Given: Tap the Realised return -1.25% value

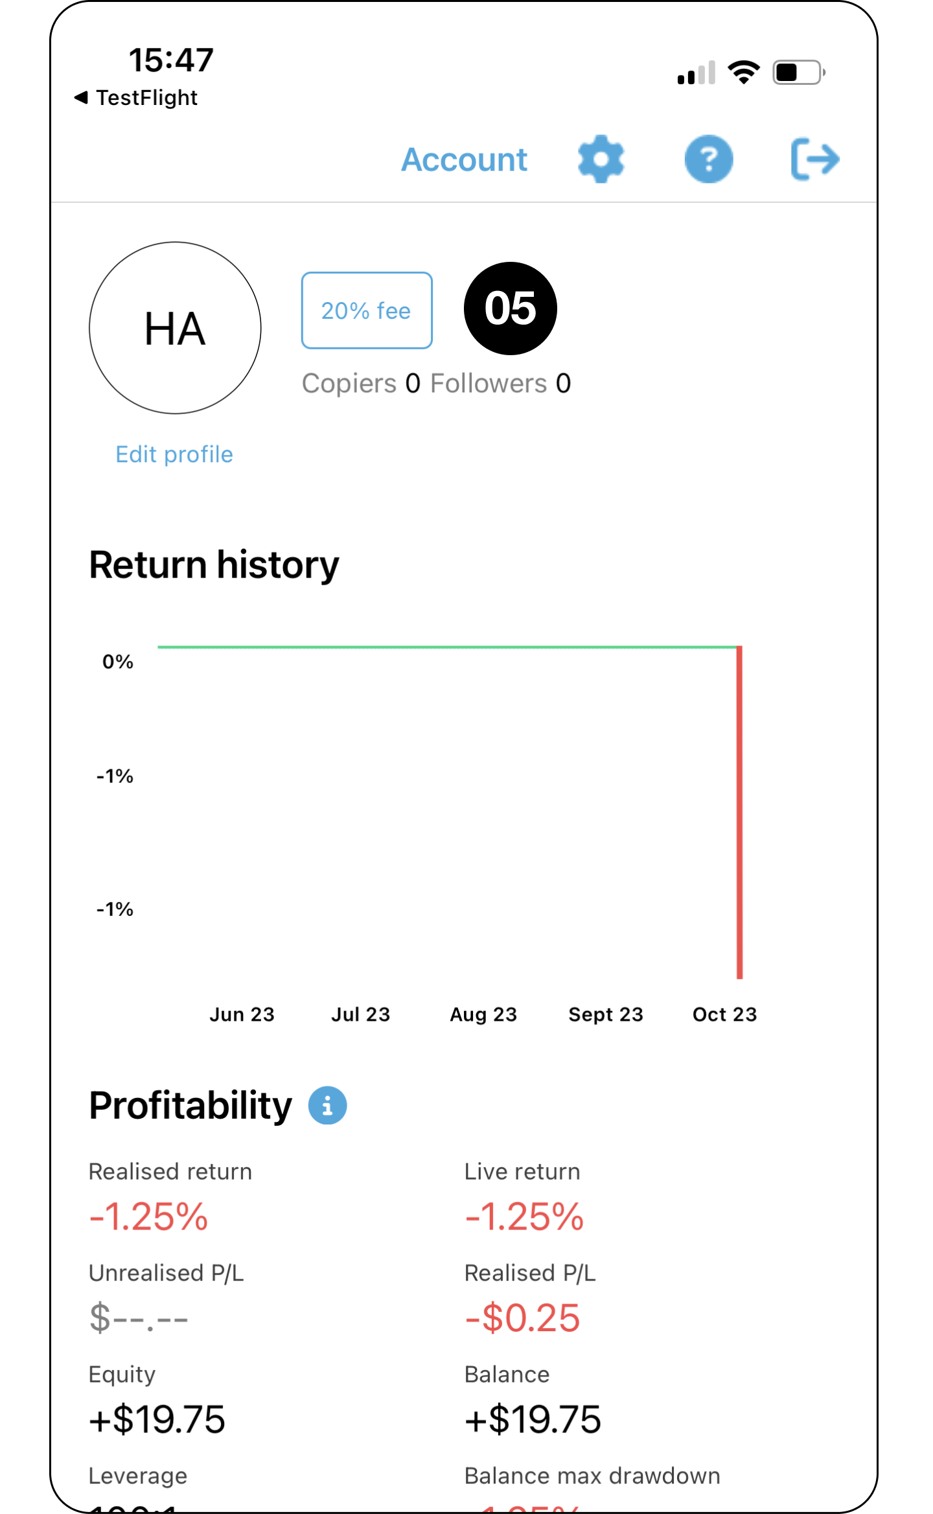Looking at the screenshot, I should pyautogui.click(x=149, y=1217).
